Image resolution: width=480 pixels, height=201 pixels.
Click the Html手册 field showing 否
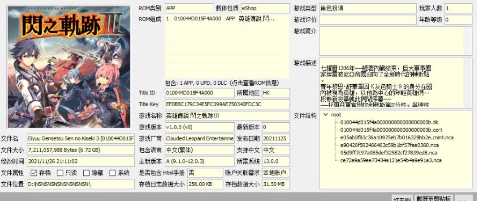[205, 173]
